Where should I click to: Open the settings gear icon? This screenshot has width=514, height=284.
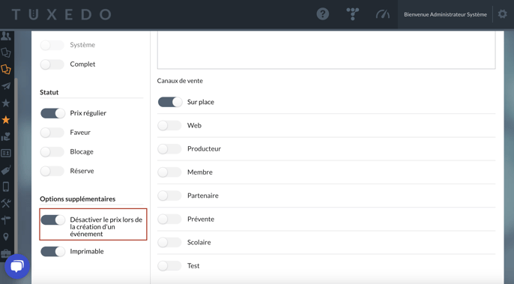pyautogui.click(x=502, y=14)
